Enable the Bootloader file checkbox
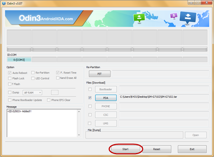The height and width of the screenshot is (157, 214). coord(90,89)
